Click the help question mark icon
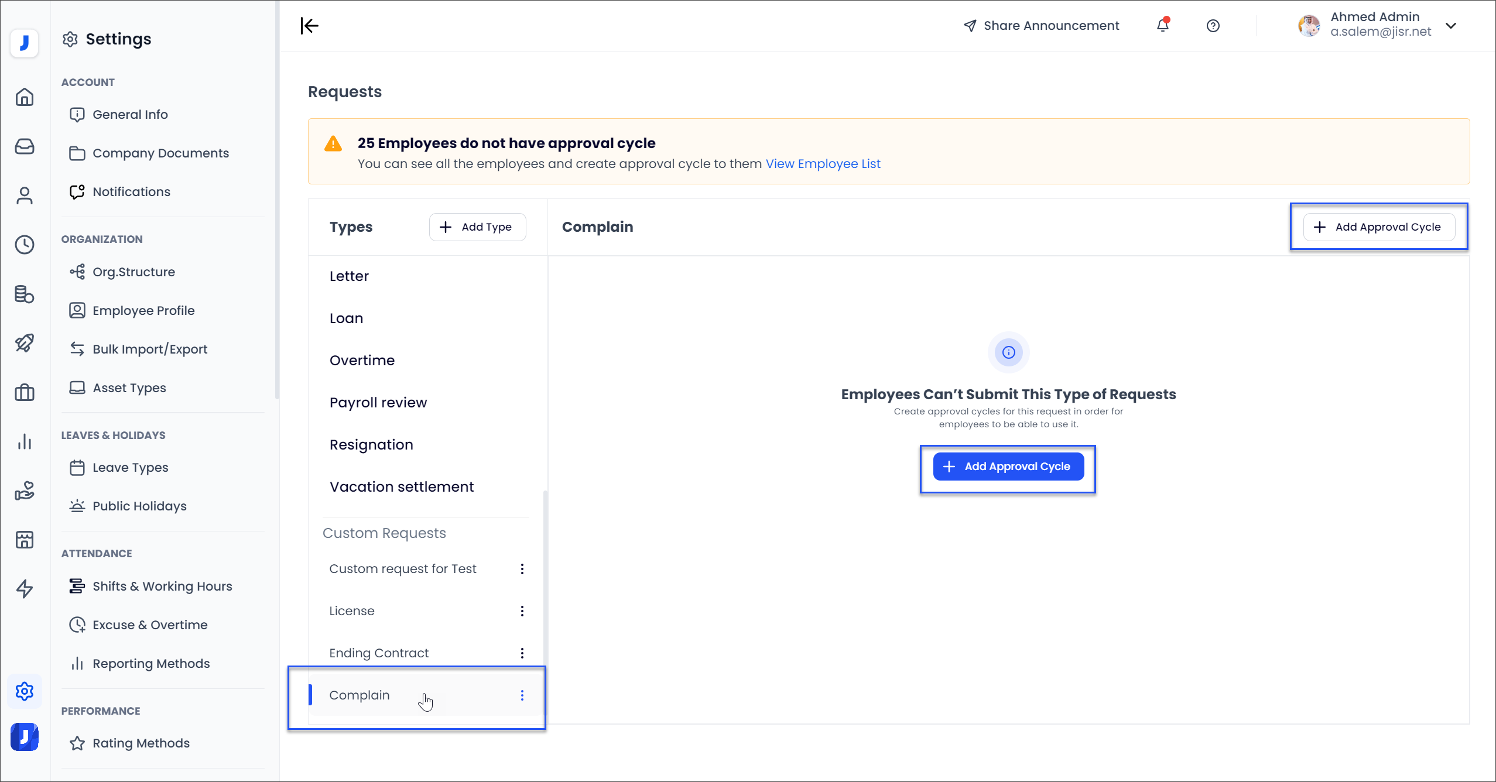This screenshot has width=1496, height=782. pyautogui.click(x=1213, y=26)
